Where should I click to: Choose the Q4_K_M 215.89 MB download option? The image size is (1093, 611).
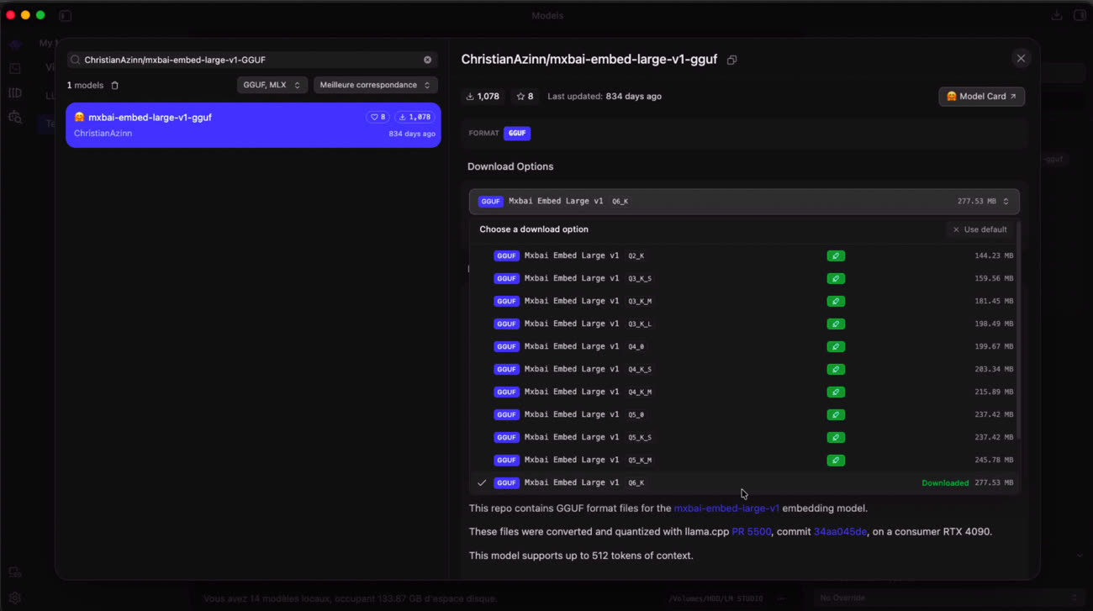click(x=744, y=392)
